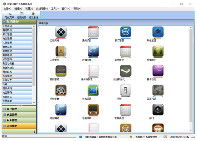Click the coffee cup icon in bottom row
Screen dimensions: 197x141
(x=158, y=128)
